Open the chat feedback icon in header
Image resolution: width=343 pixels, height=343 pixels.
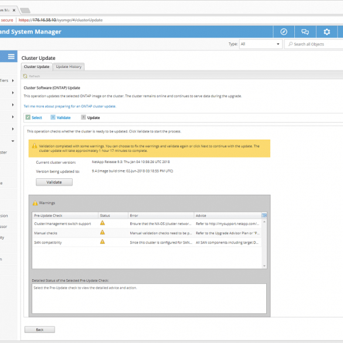click(305, 32)
